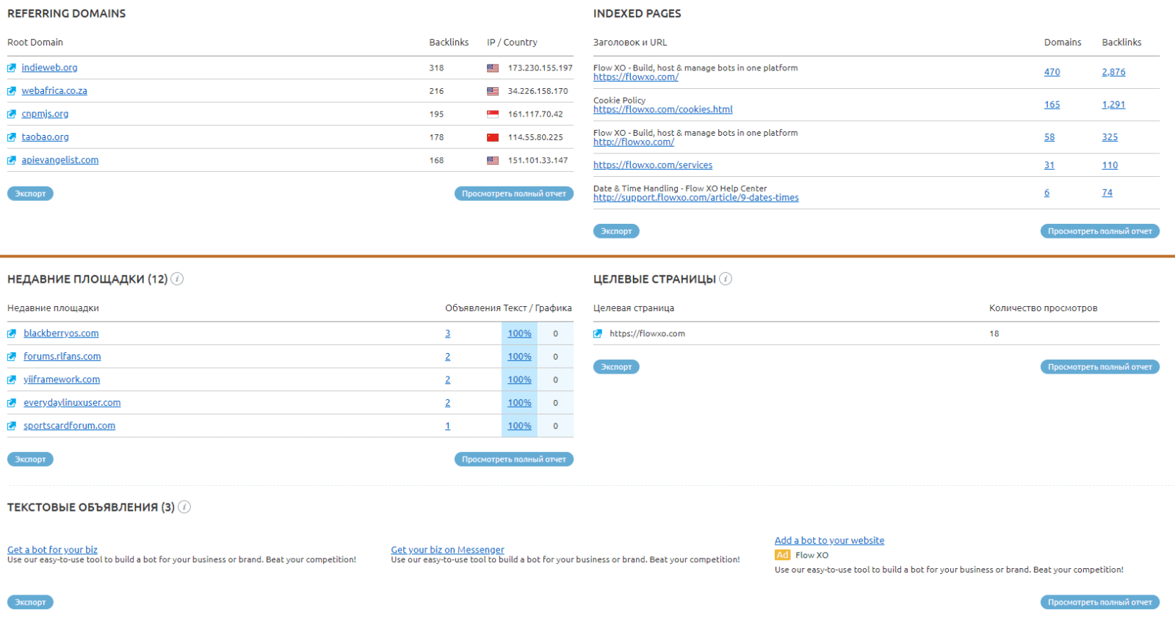
Task: Select the 114.55.80.225 IP address
Action: (x=535, y=137)
